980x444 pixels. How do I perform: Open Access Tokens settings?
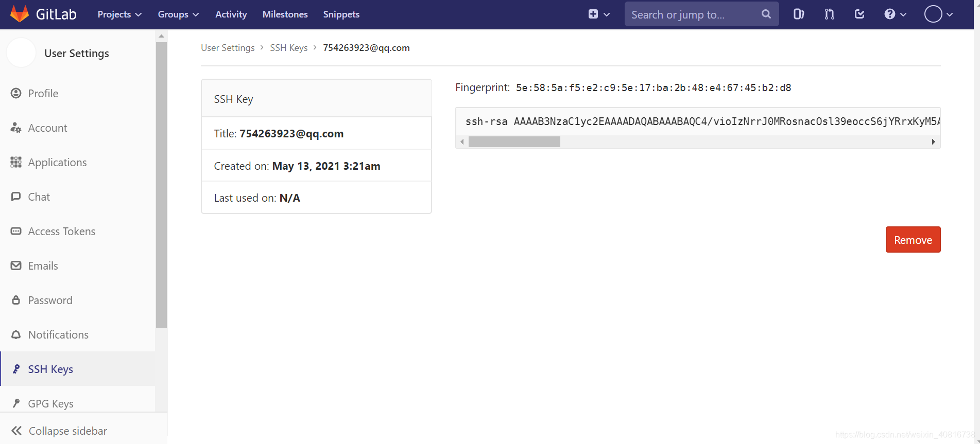tap(62, 231)
